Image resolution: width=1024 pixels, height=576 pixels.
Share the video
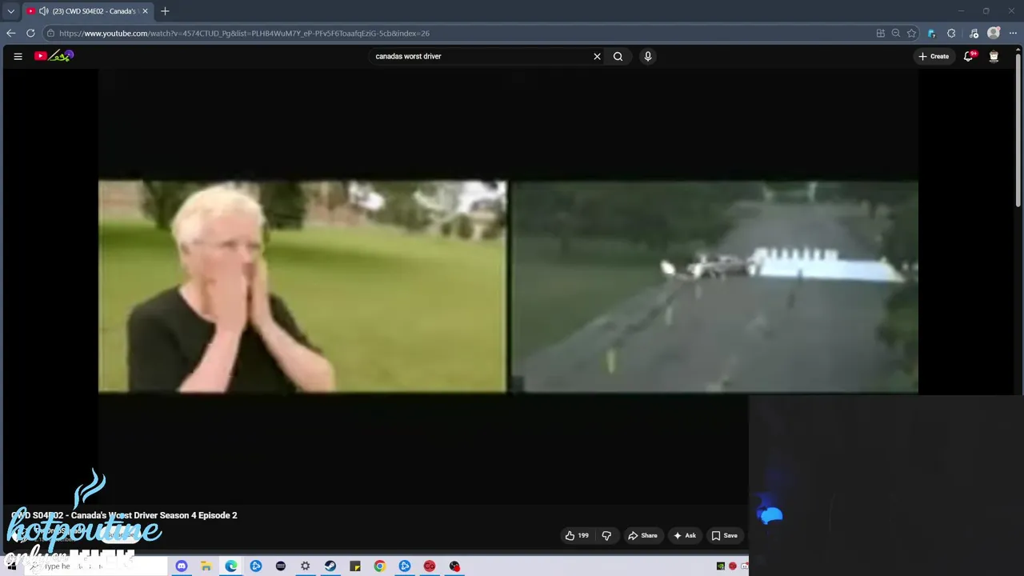click(x=642, y=535)
